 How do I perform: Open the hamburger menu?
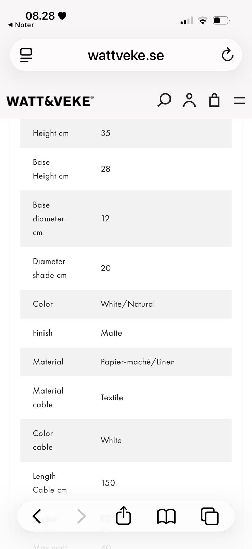(239, 100)
